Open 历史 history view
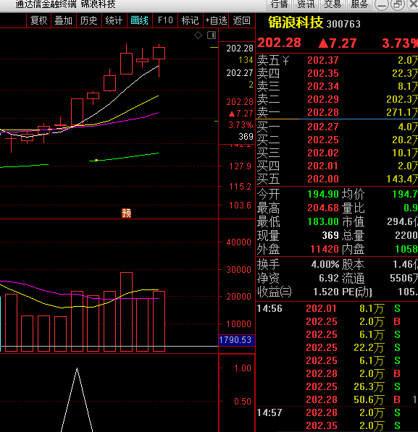The image size is (418, 432). click(x=88, y=21)
